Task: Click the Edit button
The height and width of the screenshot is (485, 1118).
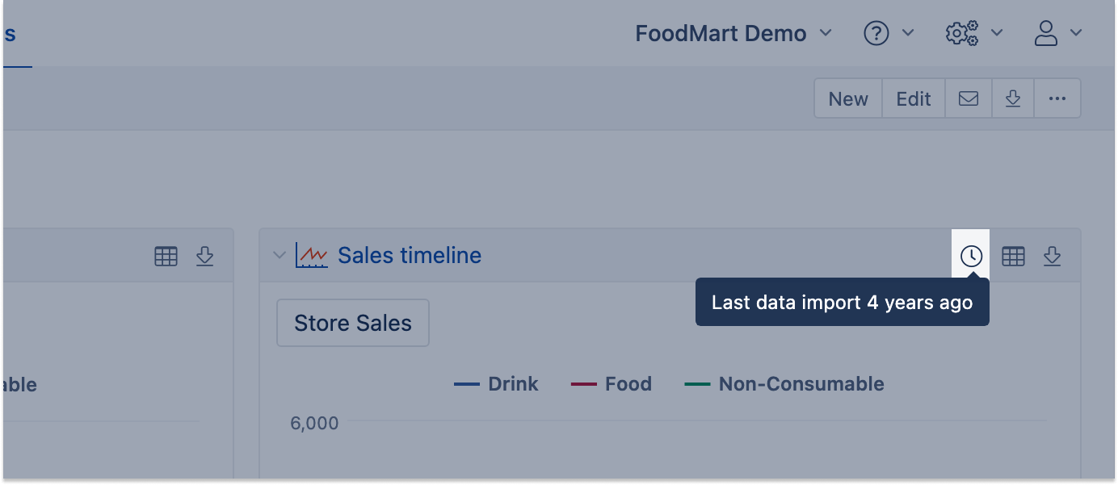Action: [914, 98]
